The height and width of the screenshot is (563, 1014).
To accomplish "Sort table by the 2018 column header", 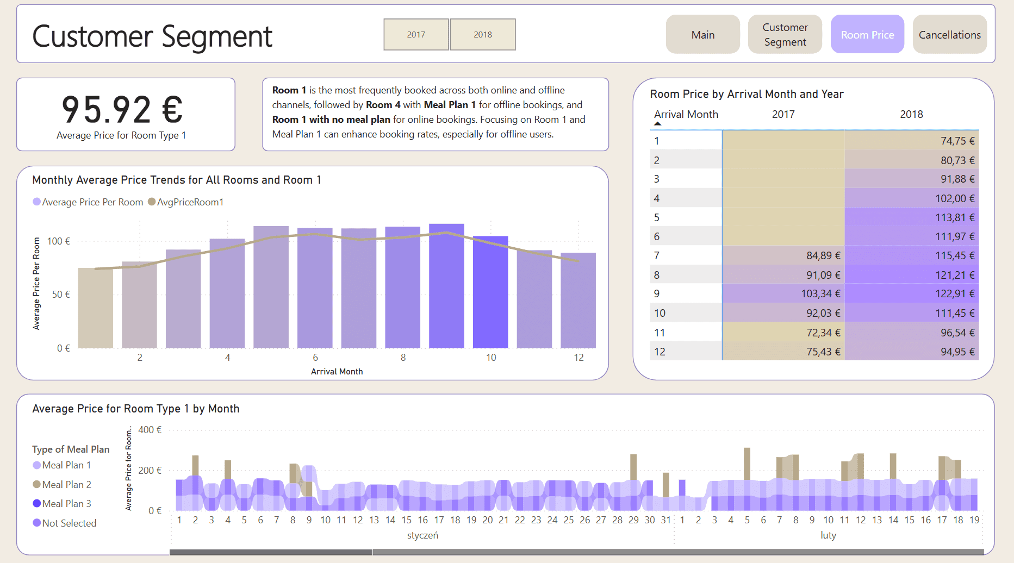I will pyautogui.click(x=911, y=114).
